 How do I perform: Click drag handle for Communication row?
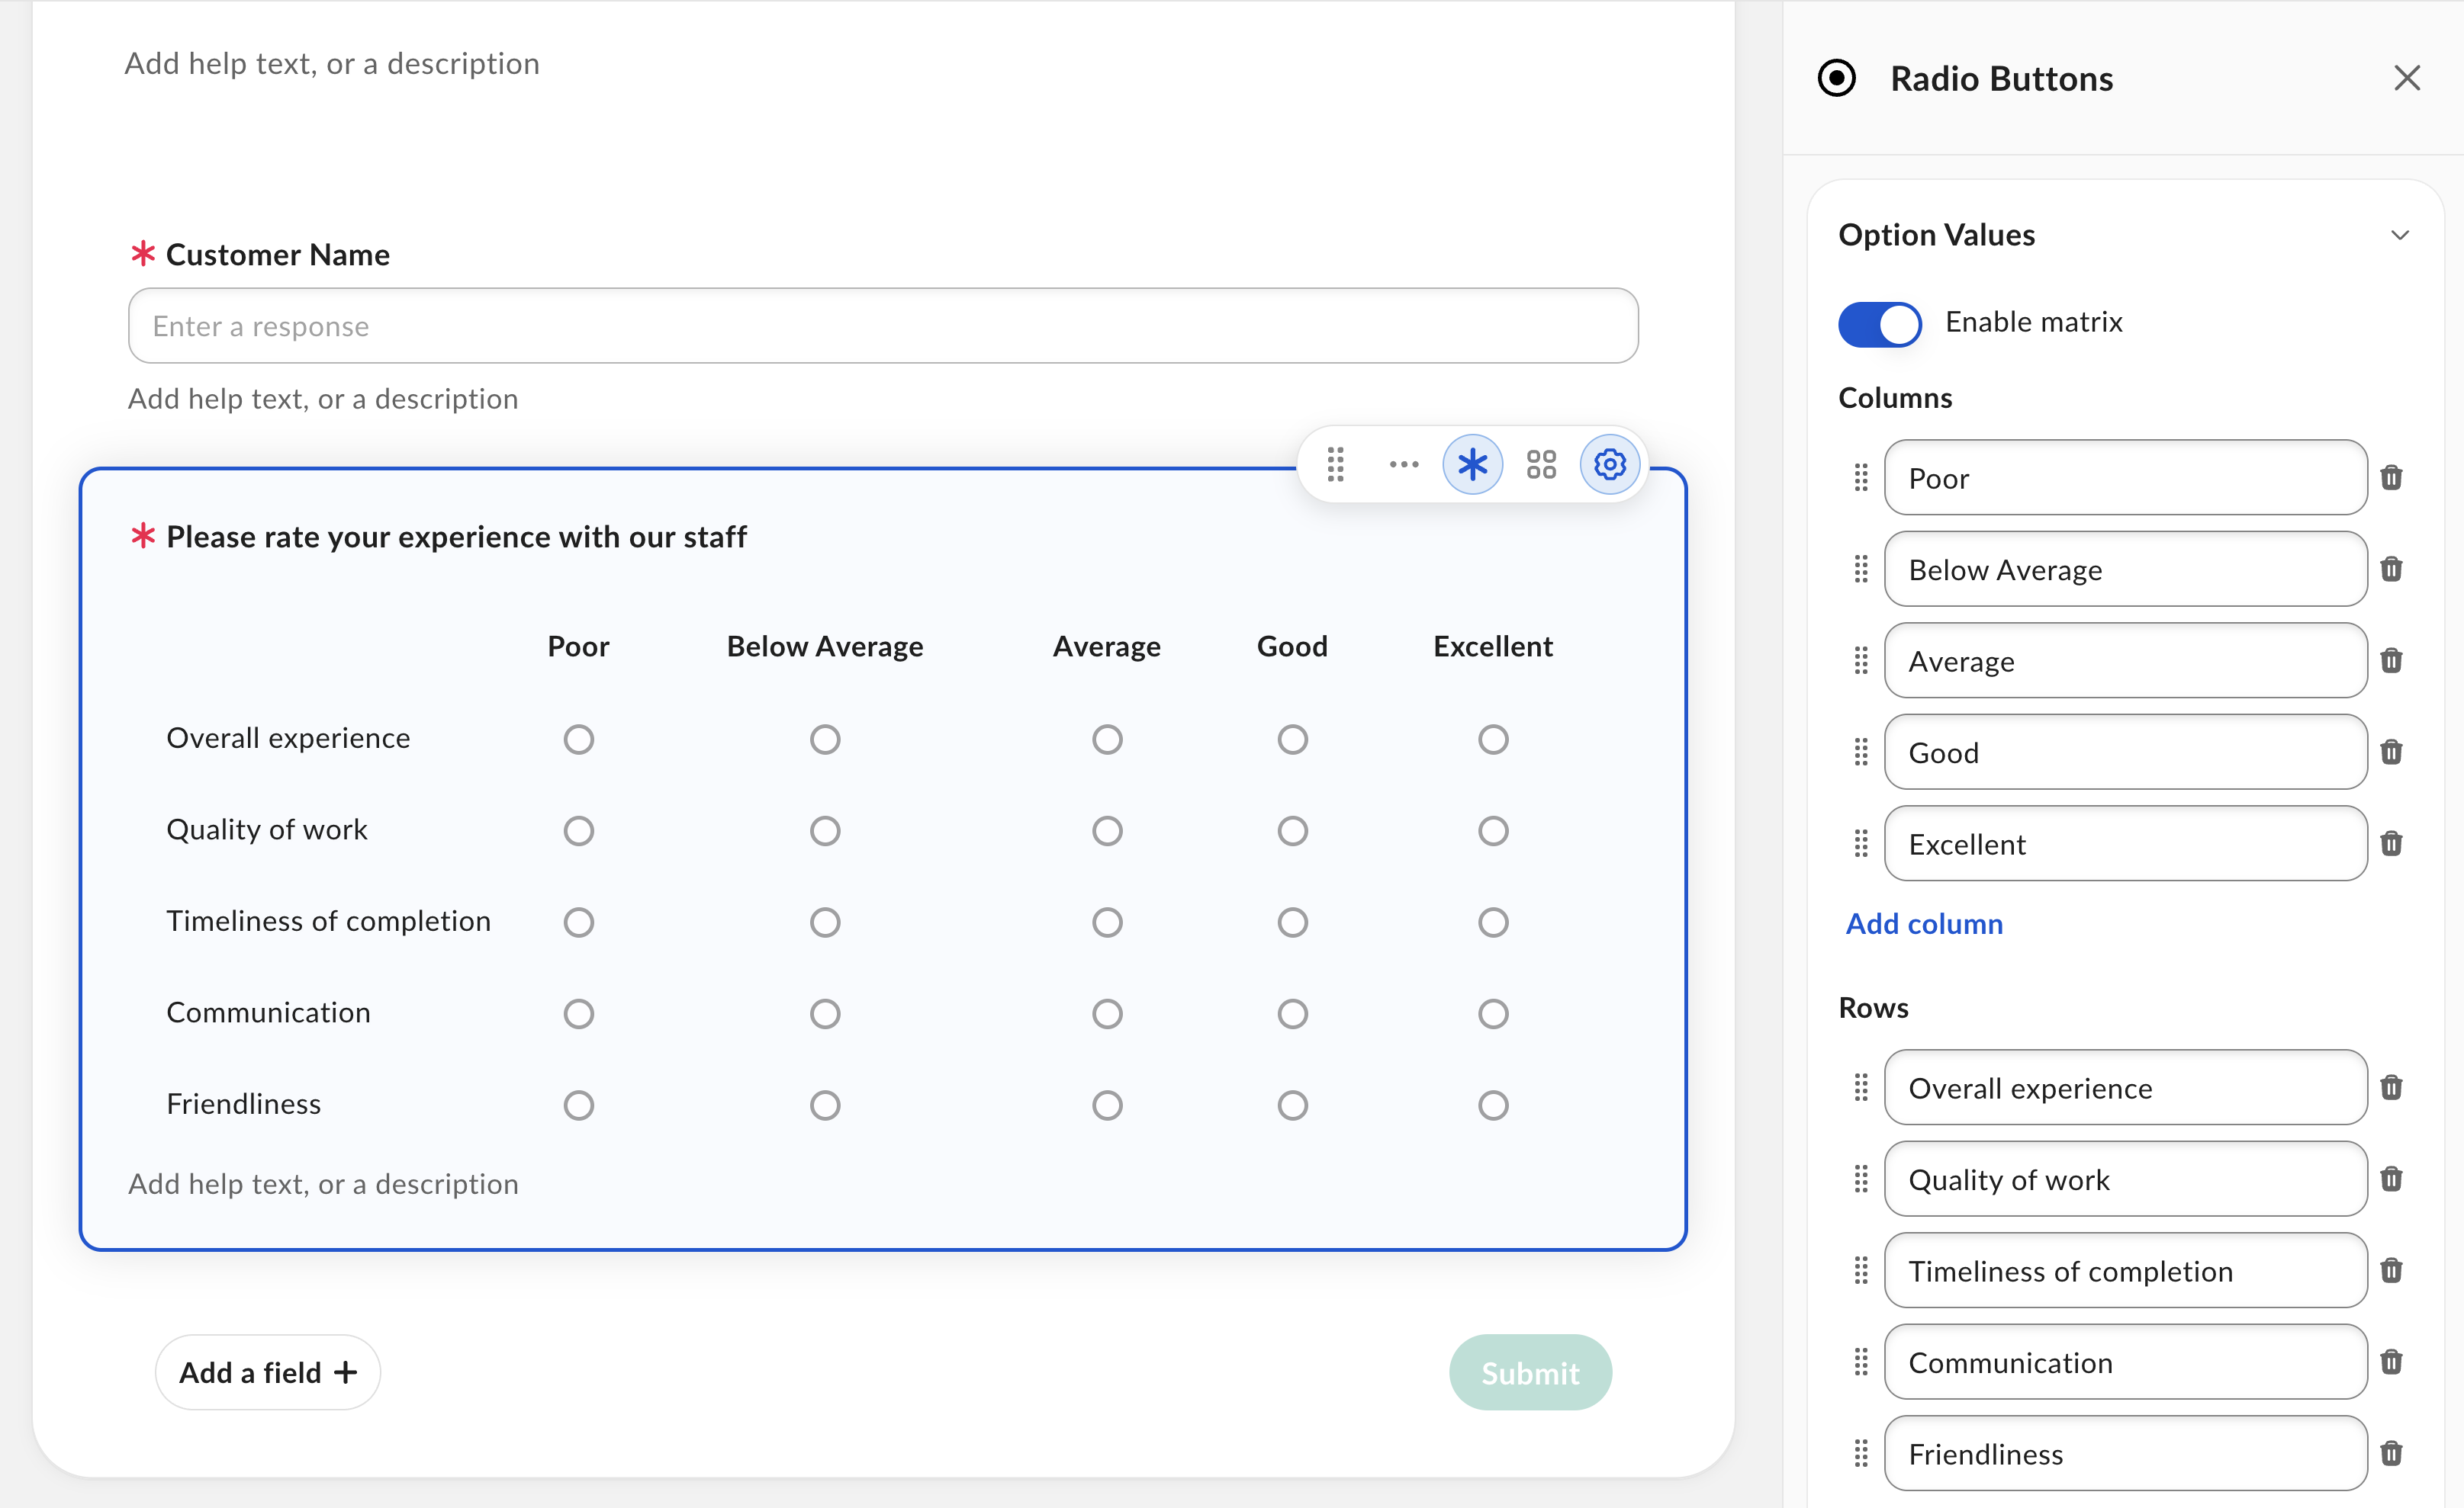pyautogui.click(x=1860, y=1361)
